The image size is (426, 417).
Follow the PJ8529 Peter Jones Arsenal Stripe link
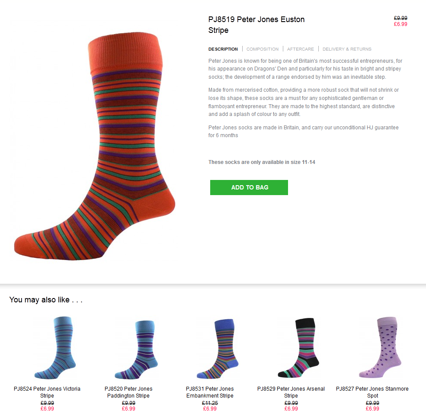[x=291, y=392]
